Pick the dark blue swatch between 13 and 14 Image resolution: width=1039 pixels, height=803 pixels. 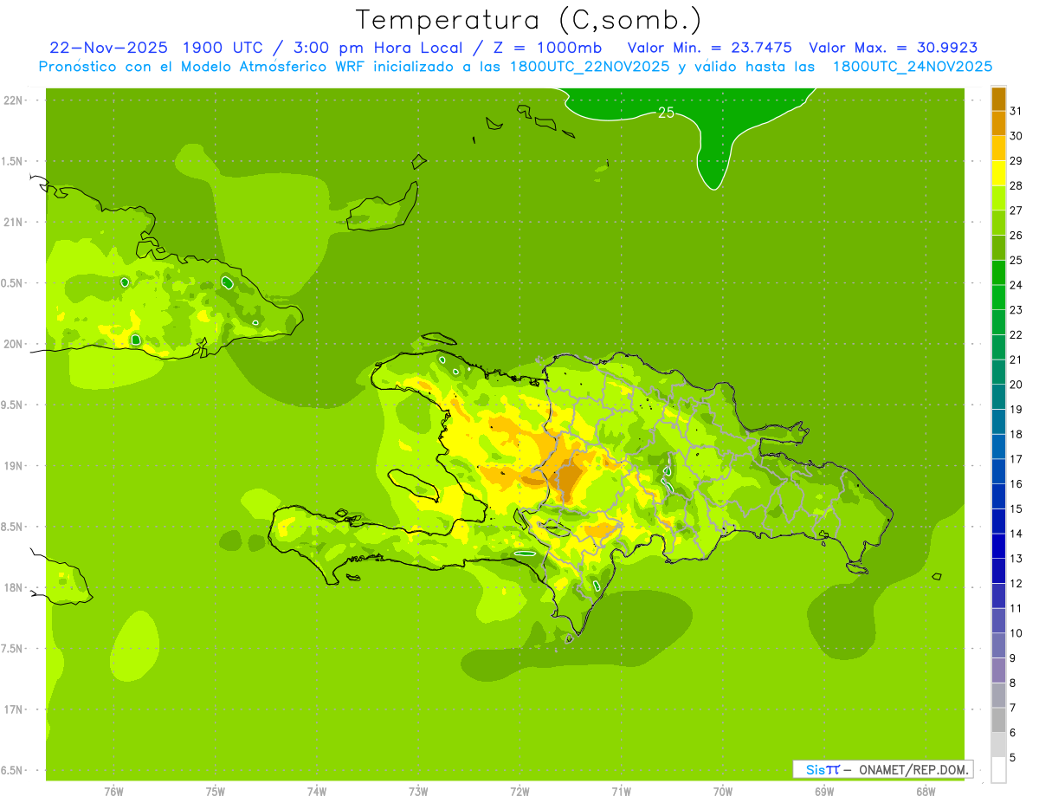tap(998, 546)
